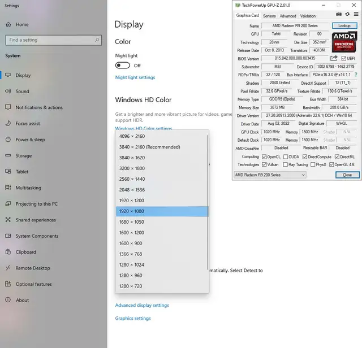The width and height of the screenshot is (362, 348).
Task: Open Advanced display settings link
Action: (142, 305)
